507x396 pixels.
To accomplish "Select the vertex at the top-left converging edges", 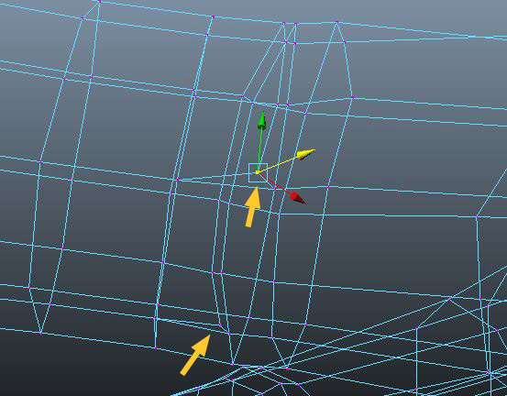I will (x=100, y=2).
